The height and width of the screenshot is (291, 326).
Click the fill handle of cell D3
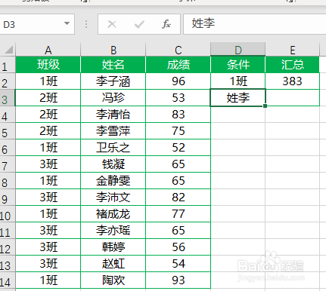pos(265,106)
